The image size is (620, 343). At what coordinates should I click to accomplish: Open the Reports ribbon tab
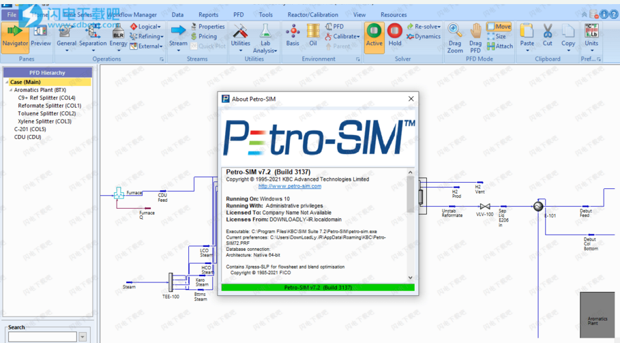[209, 14]
